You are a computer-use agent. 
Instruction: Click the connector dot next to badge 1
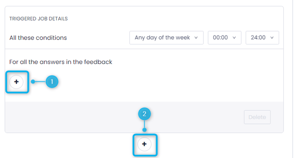(x=33, y=82)
